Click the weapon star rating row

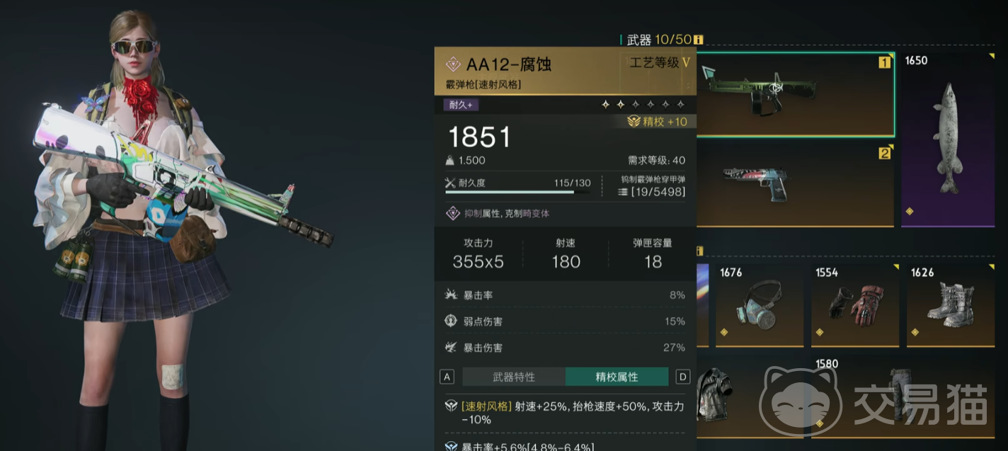(x=643, y=104)
